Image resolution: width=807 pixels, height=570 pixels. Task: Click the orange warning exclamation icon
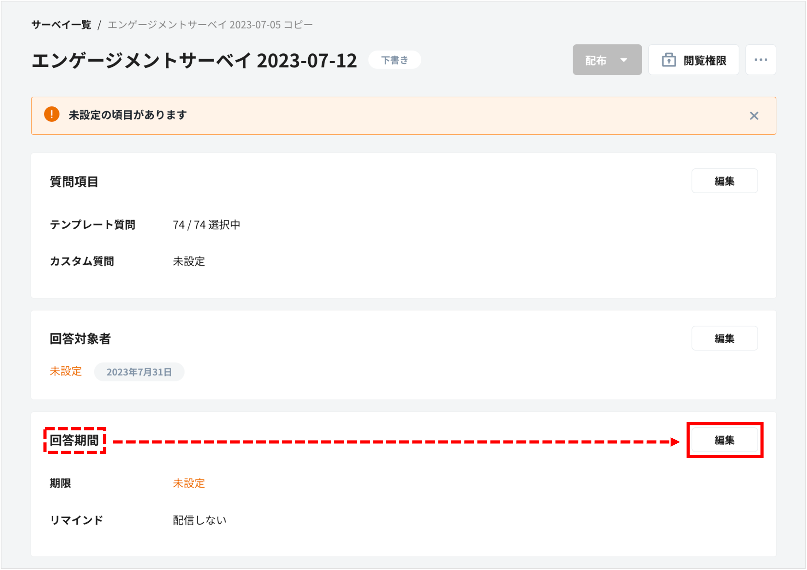(52, 115)
